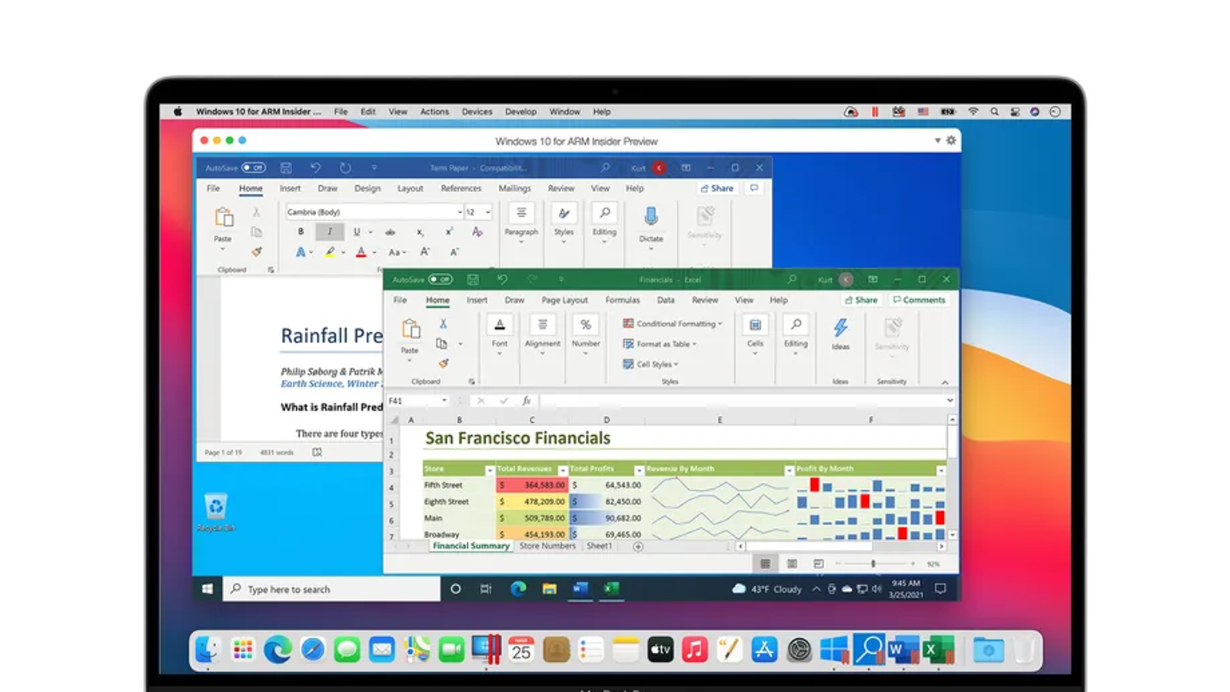Apply Bold in the Word ribbon
Image resolution: width=1230 pixels, height=692 pixels.
[x=301, y=231]
